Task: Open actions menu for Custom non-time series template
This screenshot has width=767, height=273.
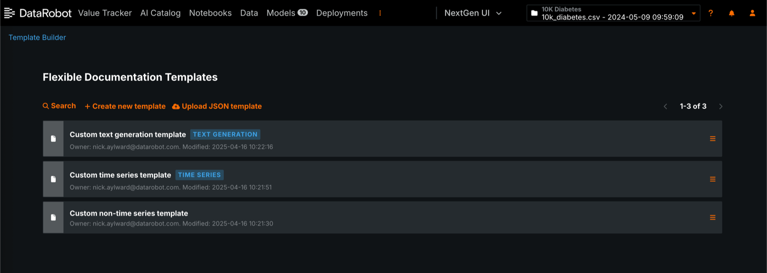Action: coord(713,218)
